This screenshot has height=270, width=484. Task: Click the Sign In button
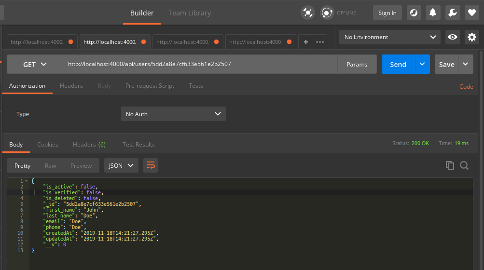coord(387,13)
